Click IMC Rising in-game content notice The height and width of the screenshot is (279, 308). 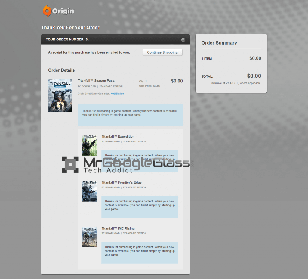coord(140,253)
